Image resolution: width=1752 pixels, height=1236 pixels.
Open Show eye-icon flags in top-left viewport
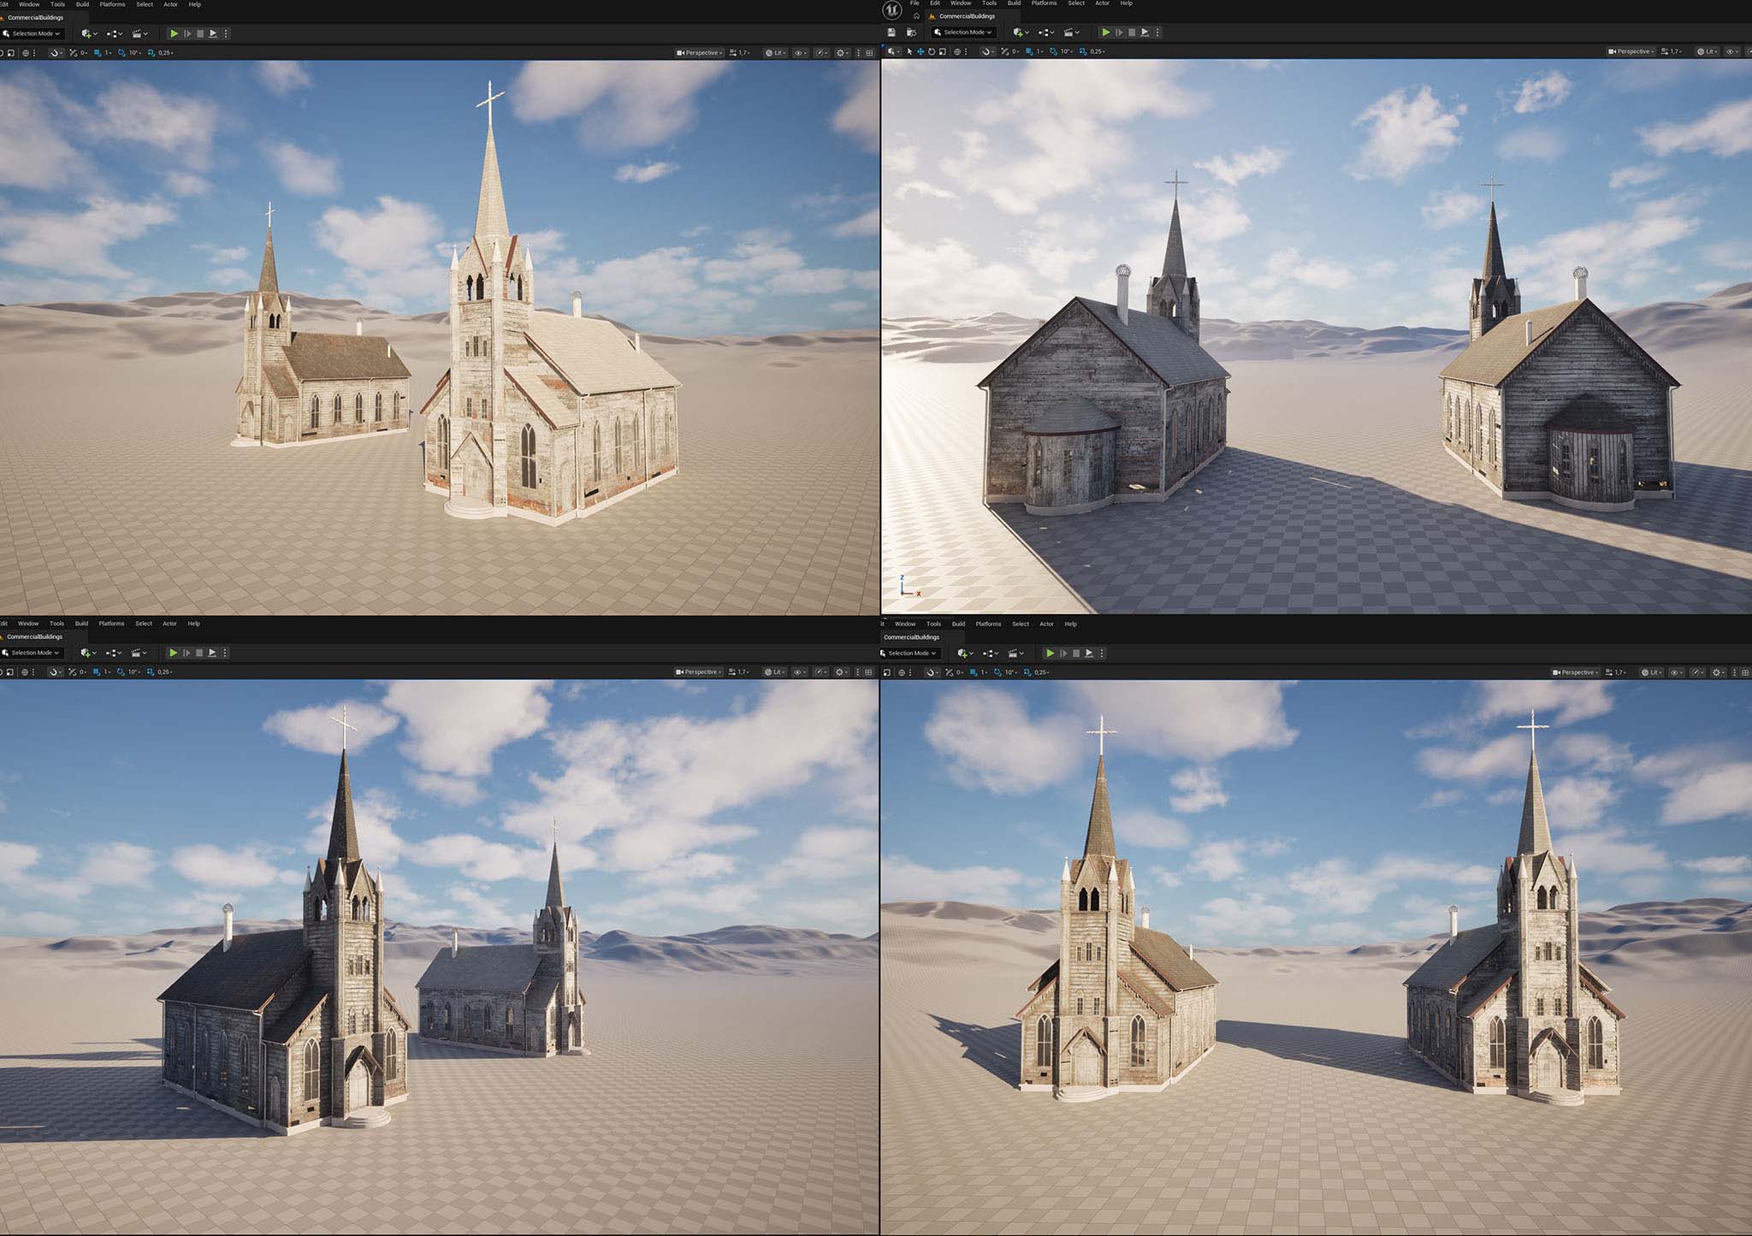pos(801,53)
